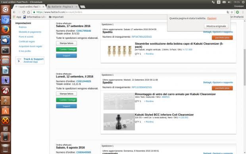Viewport: 246px width, 154px height.
Task: Click the network indicator in top panel
Action: click(213, 2)
